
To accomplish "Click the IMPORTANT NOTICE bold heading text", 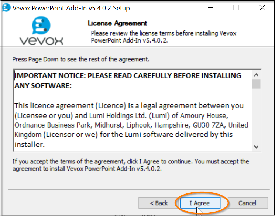I will click(128, 81).
